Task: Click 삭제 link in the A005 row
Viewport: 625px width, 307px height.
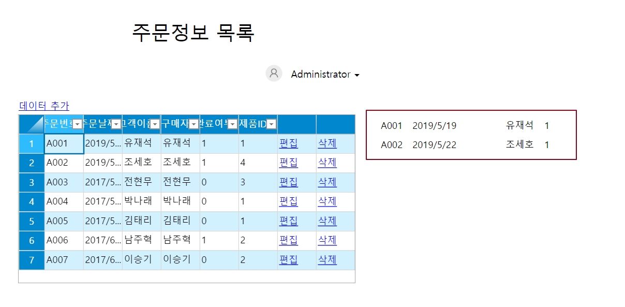Action: [327, 221]
